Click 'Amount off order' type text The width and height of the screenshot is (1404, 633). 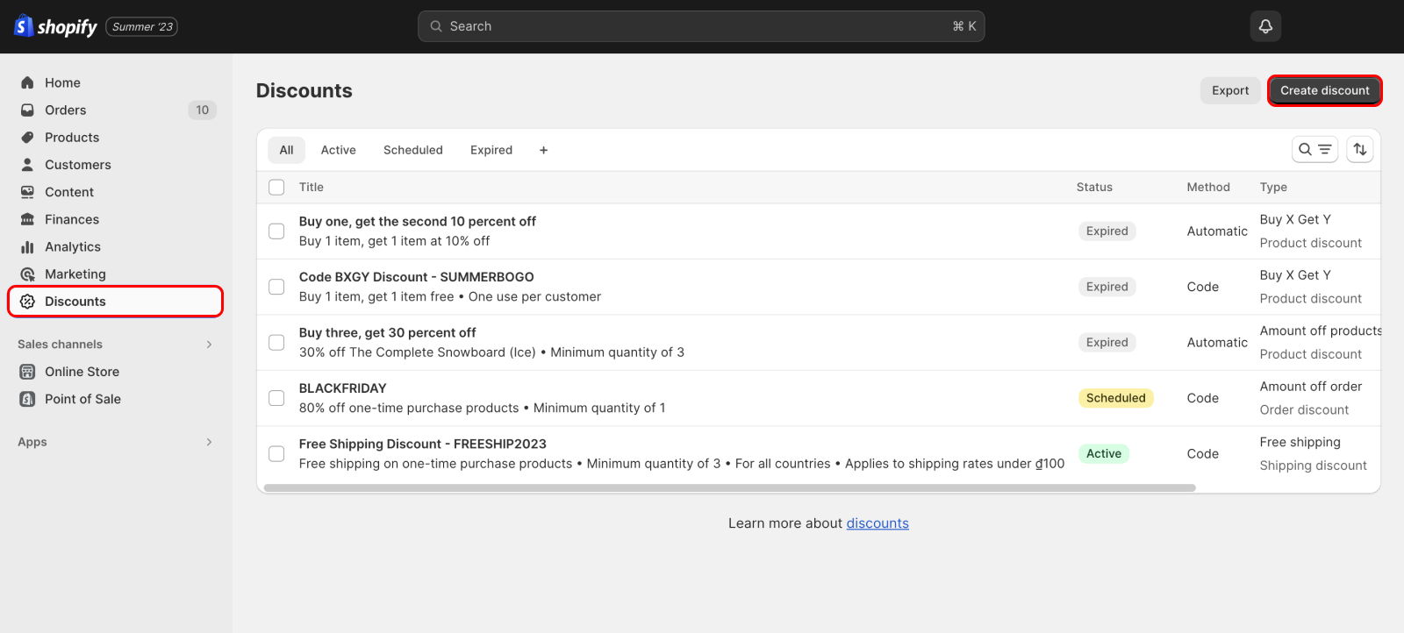pyautogui.click(x=1311, y=386)
